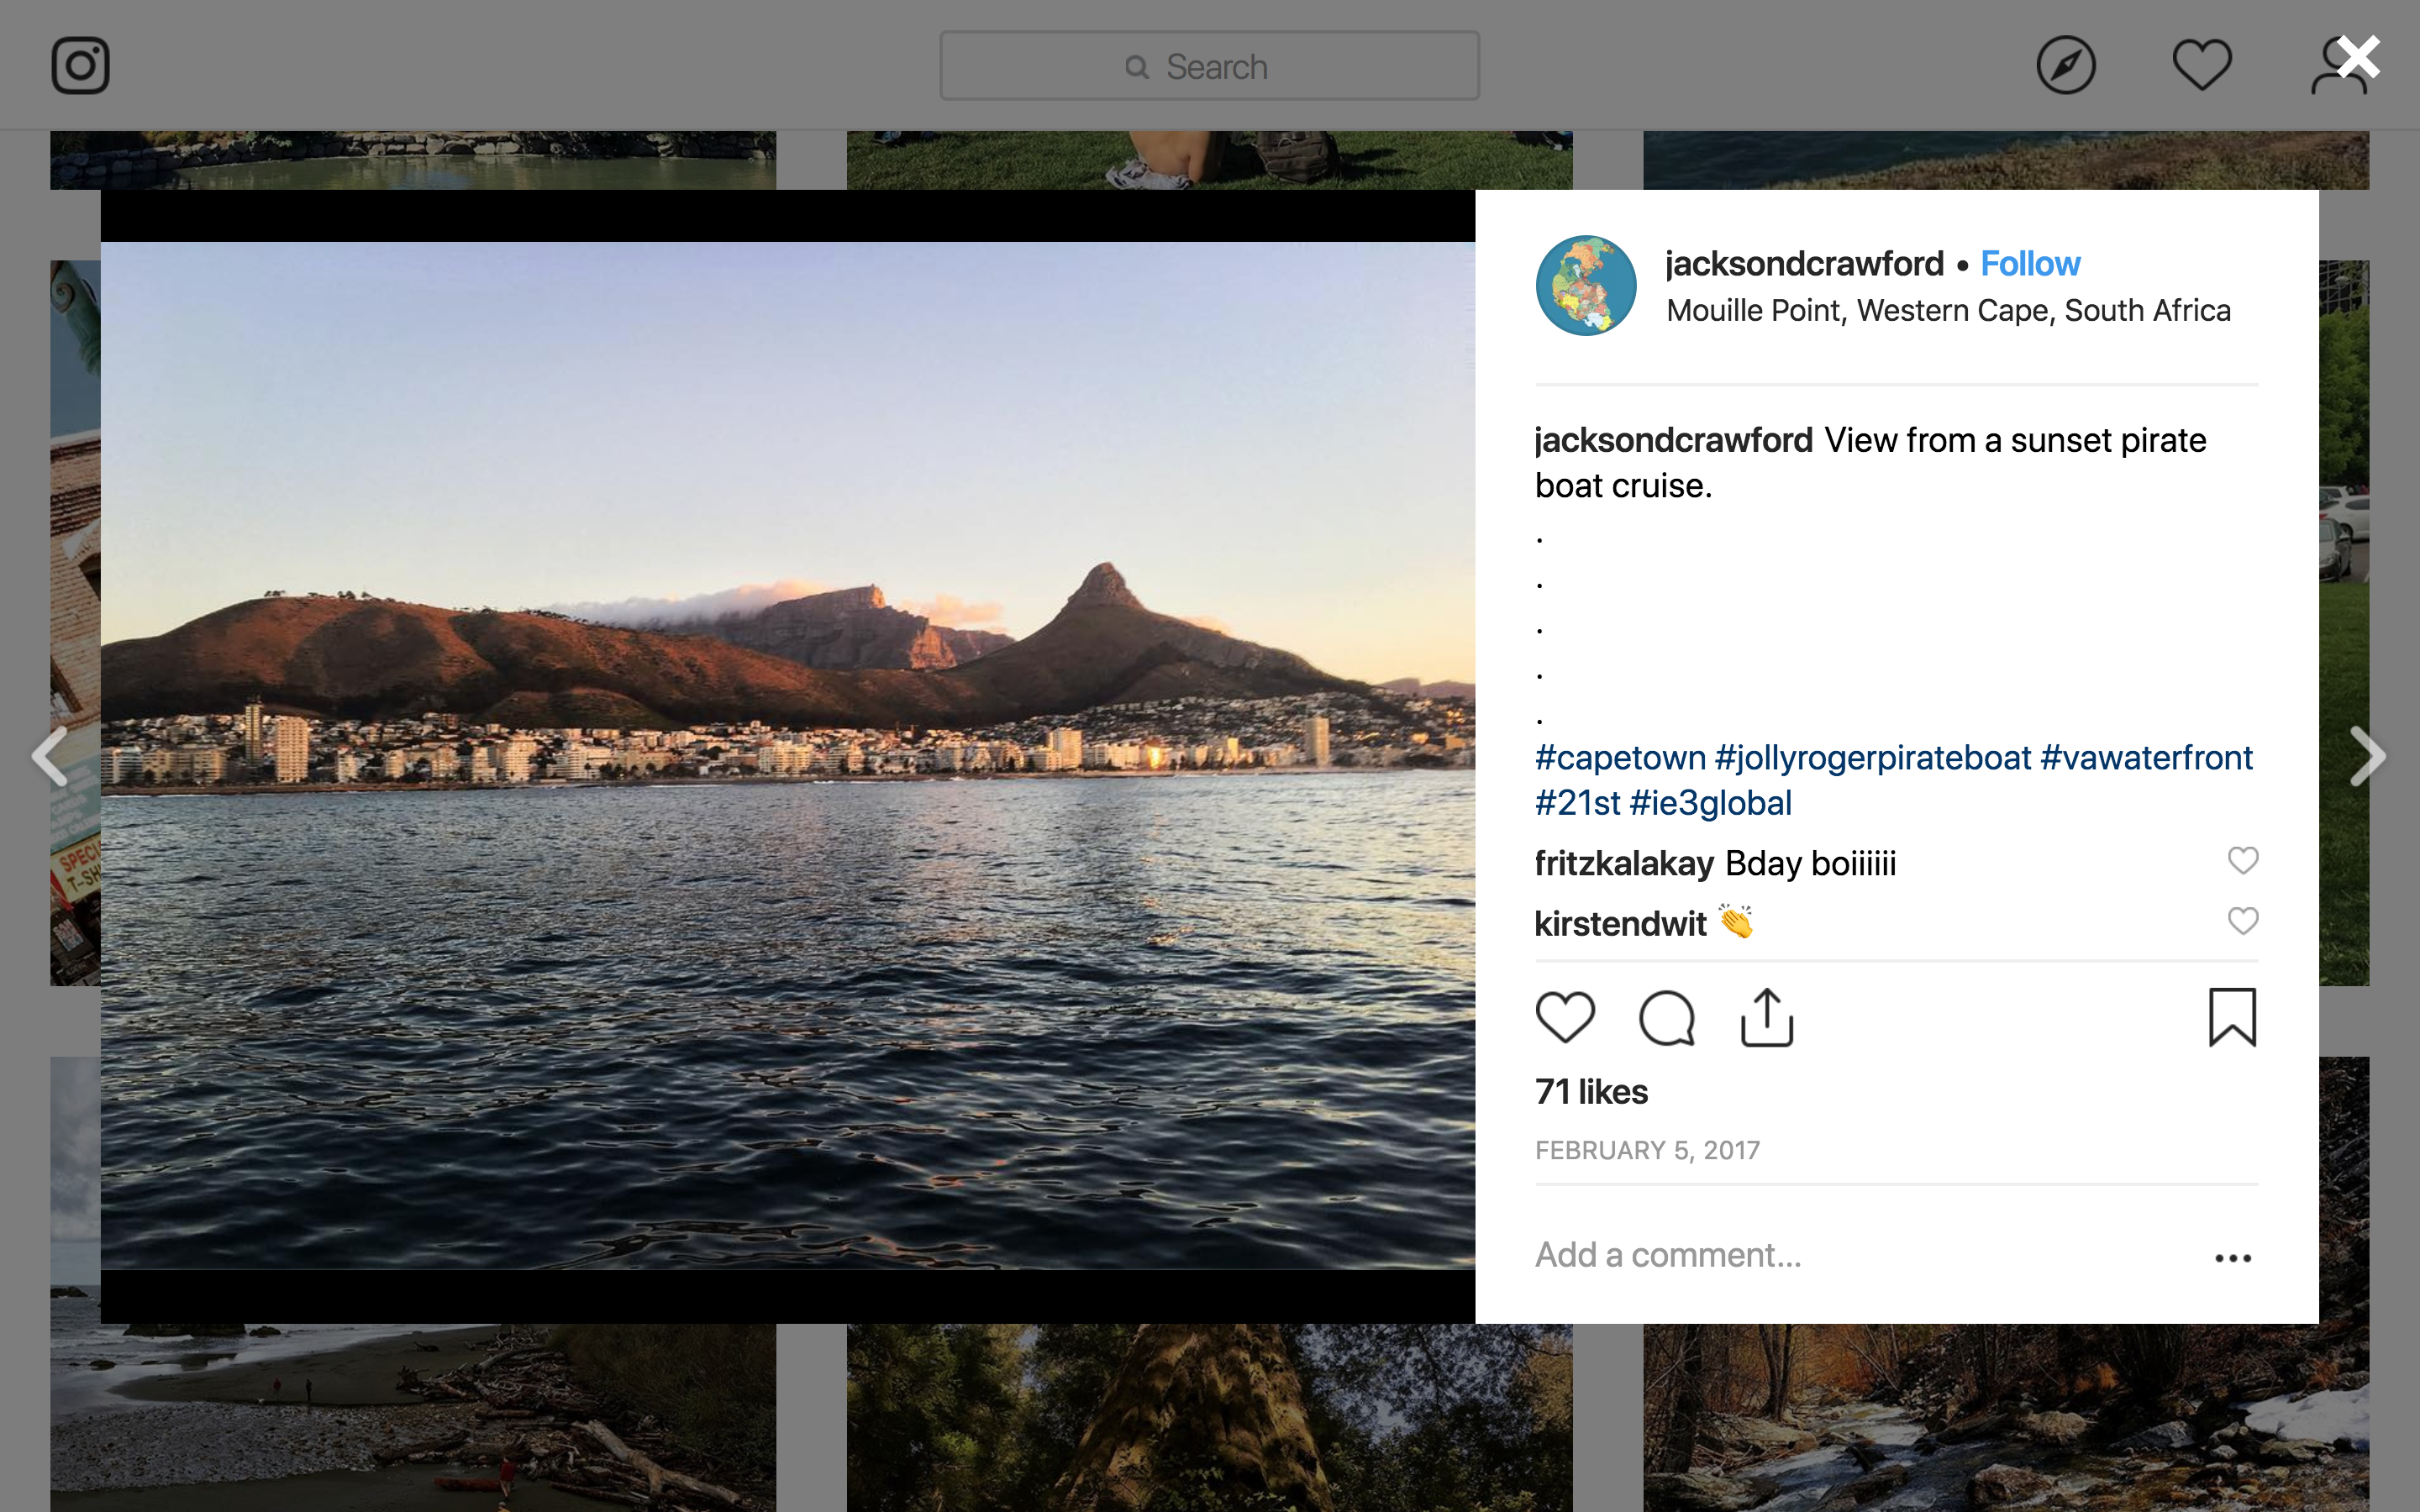Screen dimensions: 2420x1512
Task: Go to next post with right chevron
Action: (2367, 756)
